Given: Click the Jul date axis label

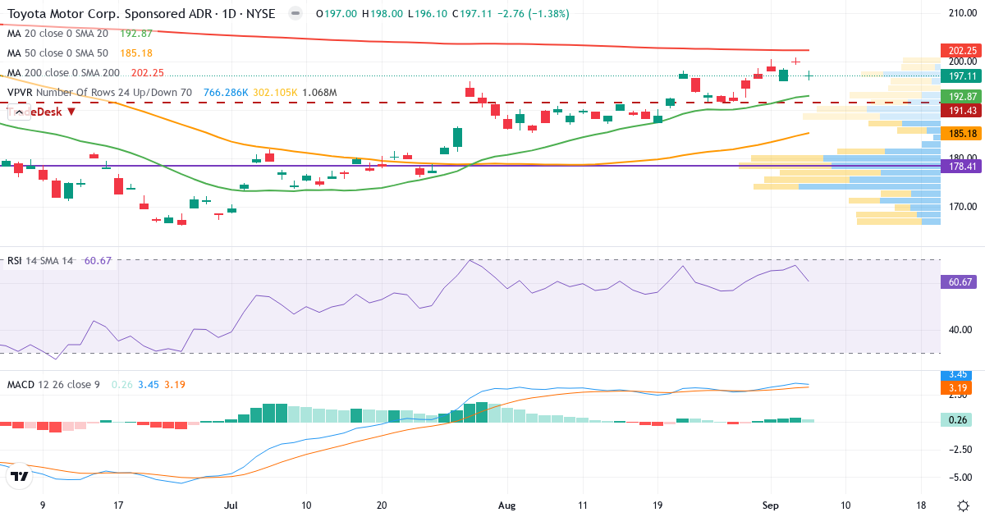Looking at the screenshot, I should (x=231, y=506).
